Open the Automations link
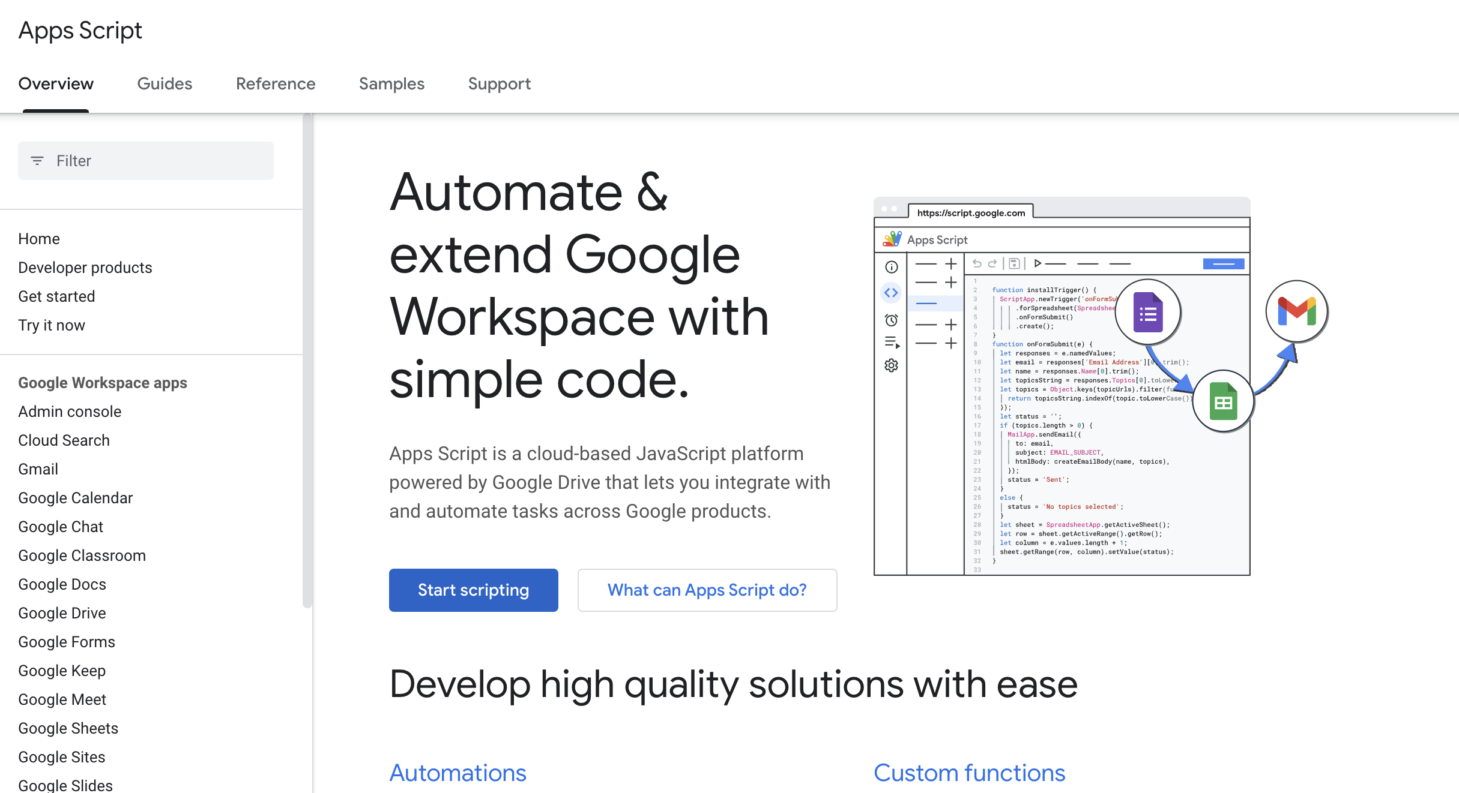The height and width of the screenshot is (793, 1459). (x=458, y=773)
